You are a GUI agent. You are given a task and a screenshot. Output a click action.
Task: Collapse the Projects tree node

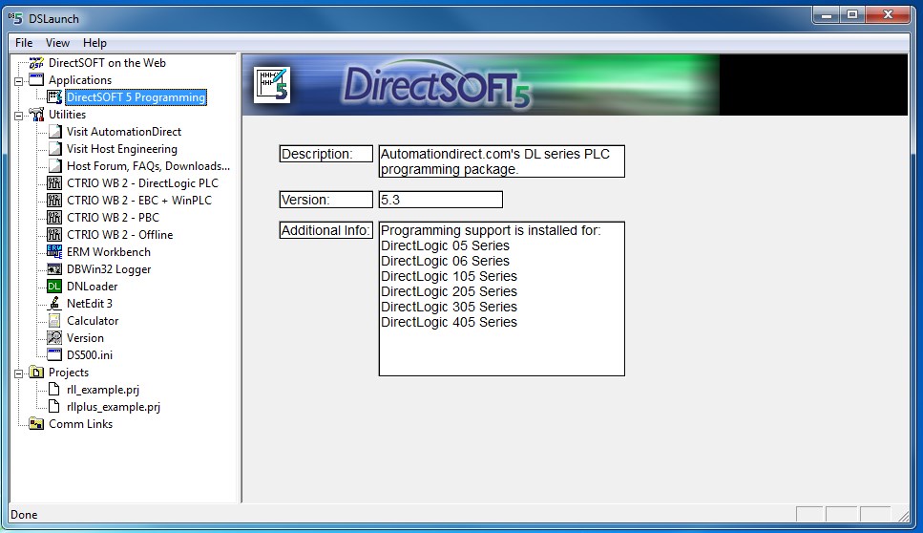click(x=18, y=373)
